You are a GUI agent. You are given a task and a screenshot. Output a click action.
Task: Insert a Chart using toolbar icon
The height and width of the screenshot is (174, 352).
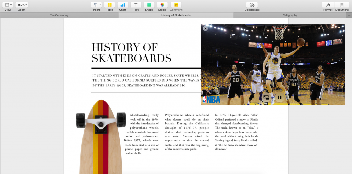point(123,5)
